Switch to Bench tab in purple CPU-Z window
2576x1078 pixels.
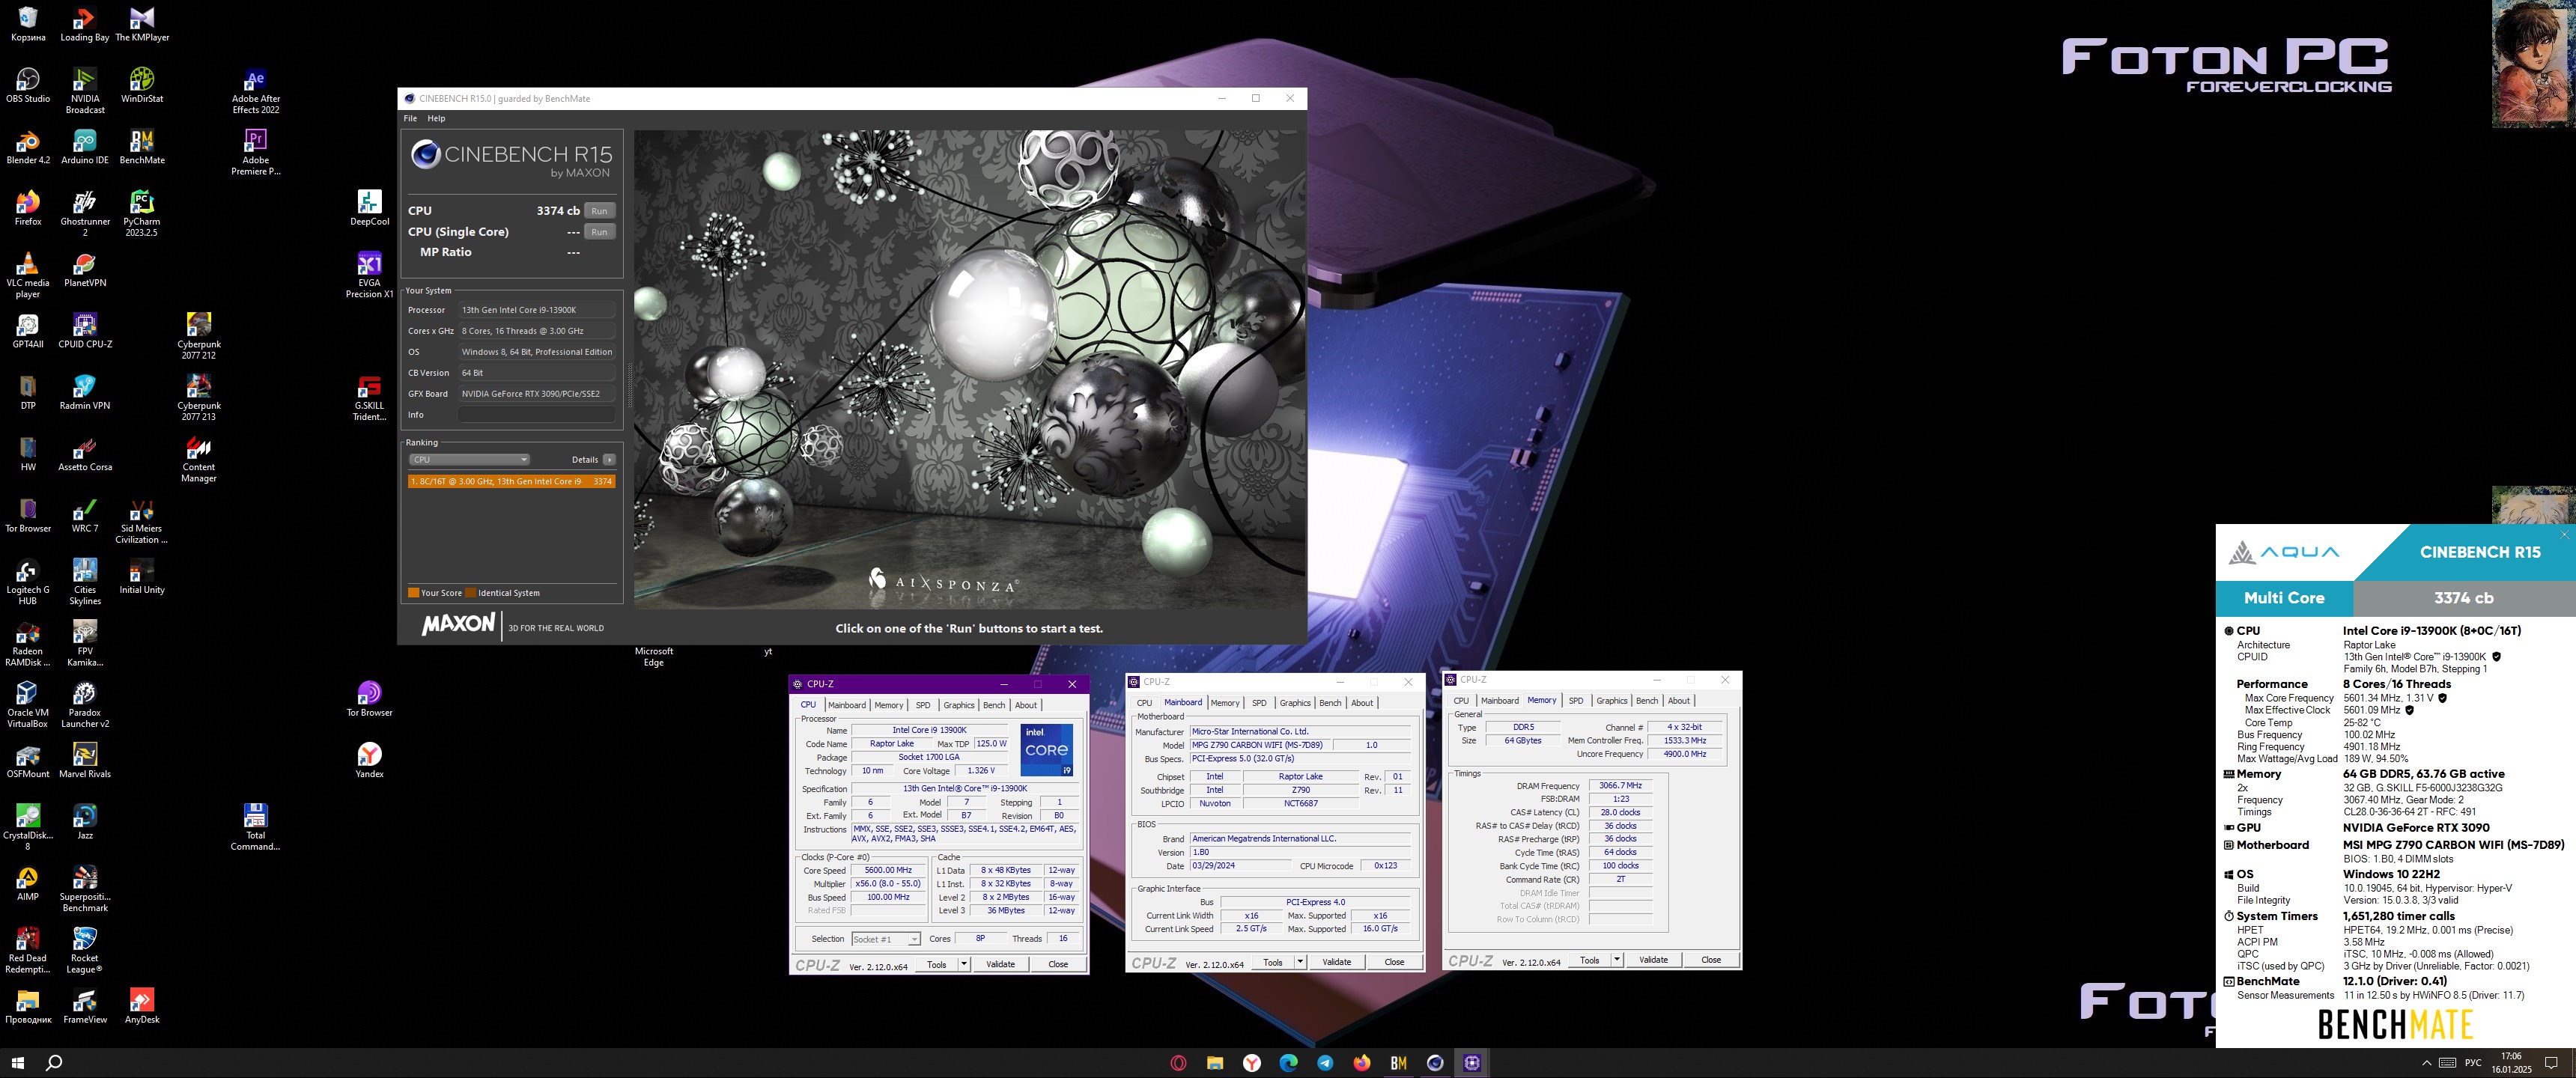(993, 705)
